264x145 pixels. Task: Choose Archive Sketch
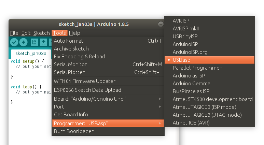coord(108,49)
